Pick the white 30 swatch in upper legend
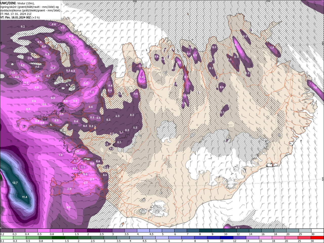This screenshot has width=324, height=243. coord(317,231)
